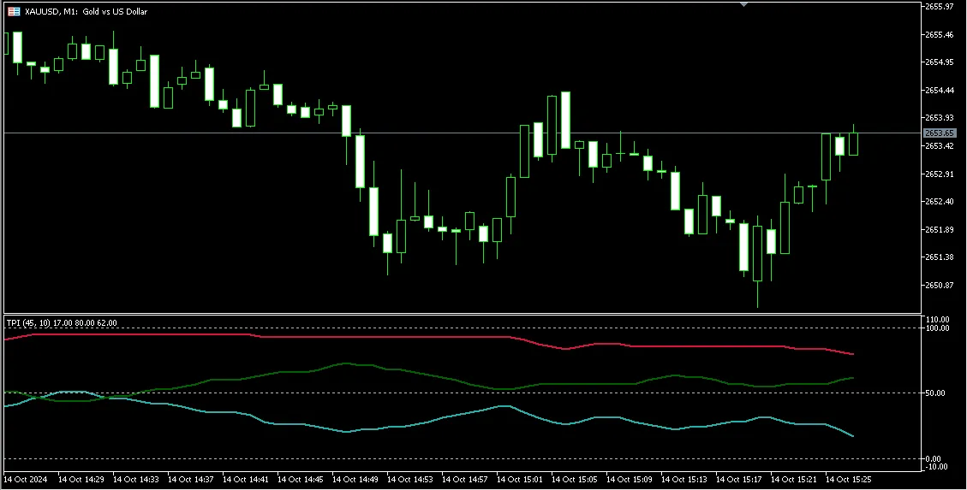Click the 2651.38 price axis label

tap(940, 257)
